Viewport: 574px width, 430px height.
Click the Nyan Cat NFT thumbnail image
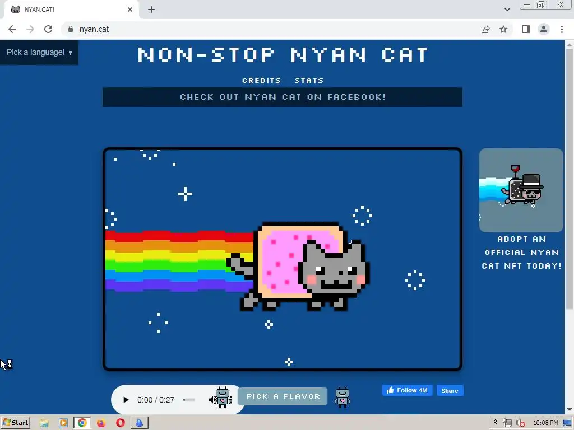(x=521, y=190)
